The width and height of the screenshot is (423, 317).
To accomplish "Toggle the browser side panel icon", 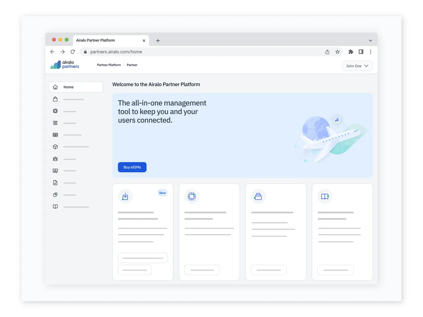I will [x=361, y=52].
